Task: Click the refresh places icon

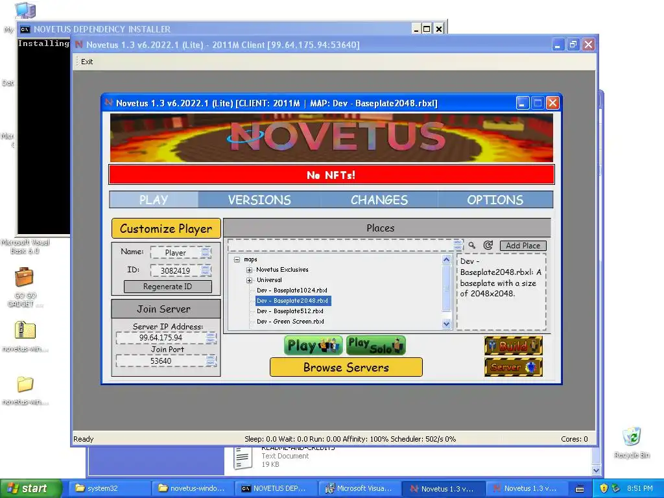Action: (x=488, y=245)
